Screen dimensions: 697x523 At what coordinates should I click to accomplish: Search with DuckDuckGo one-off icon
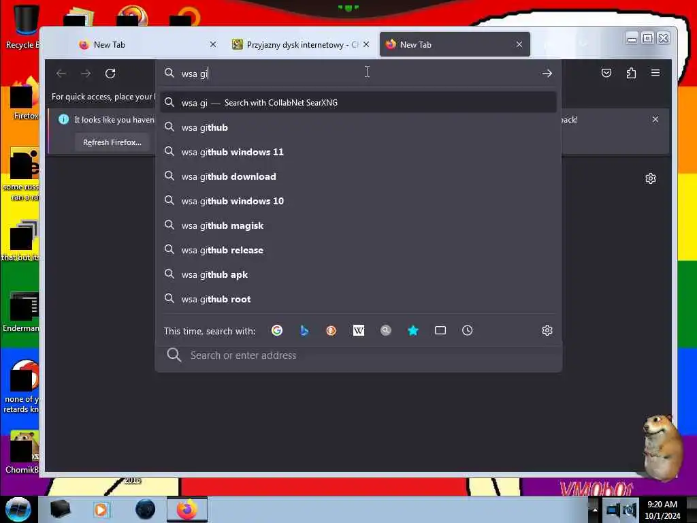(x=331, y=330)
